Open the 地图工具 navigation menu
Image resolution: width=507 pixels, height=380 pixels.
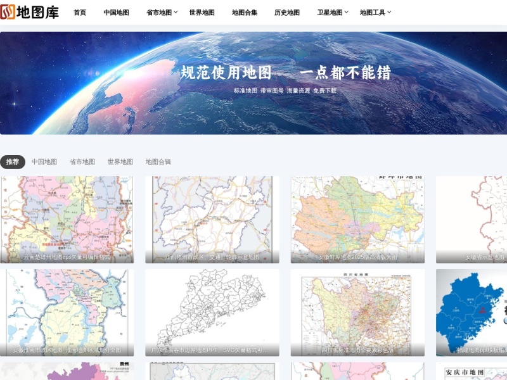click(x=373, y=12)
